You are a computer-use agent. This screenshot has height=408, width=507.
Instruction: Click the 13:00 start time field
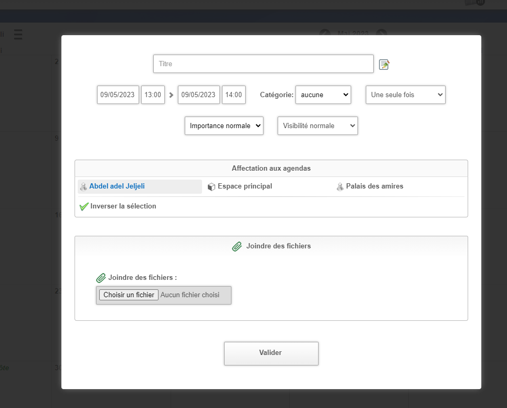153,95
